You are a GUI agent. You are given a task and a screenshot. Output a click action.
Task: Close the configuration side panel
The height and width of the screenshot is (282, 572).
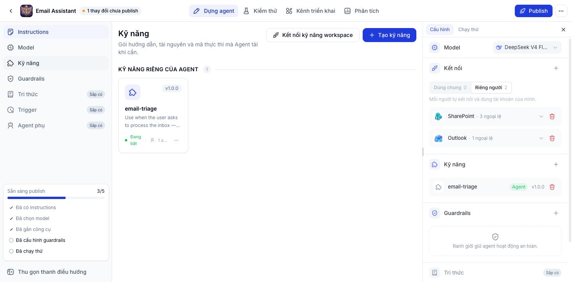[563, 30]
